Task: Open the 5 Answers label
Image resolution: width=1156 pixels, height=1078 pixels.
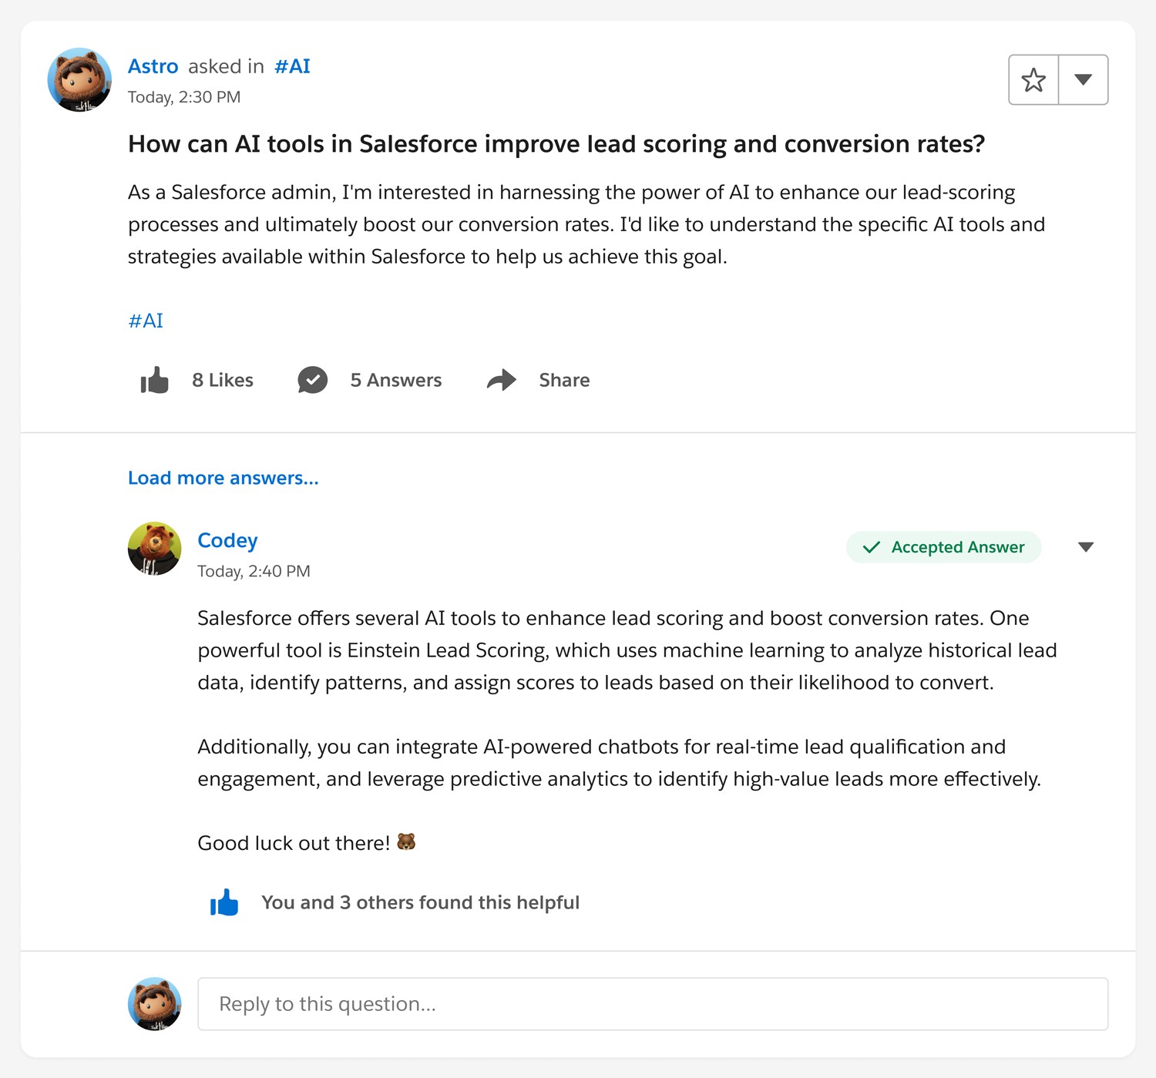Action: 395,380
